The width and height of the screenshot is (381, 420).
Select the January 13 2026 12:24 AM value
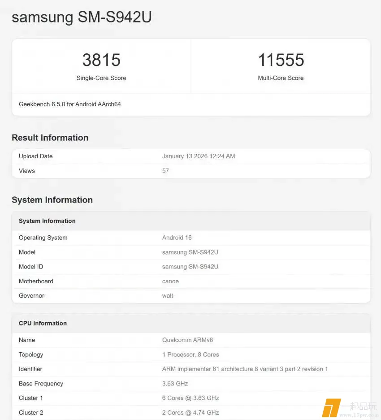(199, 156)
